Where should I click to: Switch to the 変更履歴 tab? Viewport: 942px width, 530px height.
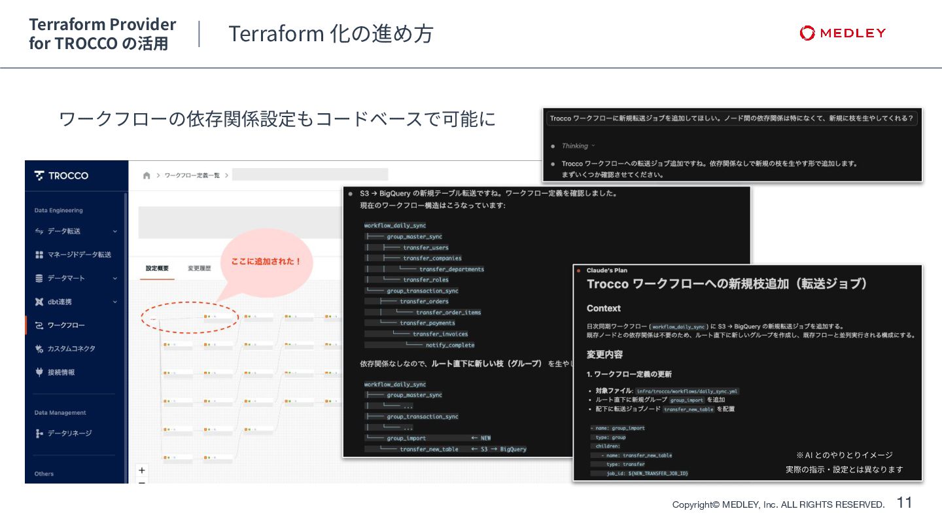(199, 268)
